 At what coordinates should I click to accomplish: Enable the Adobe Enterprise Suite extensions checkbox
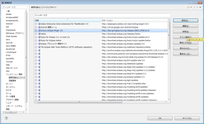coord(36,24)
